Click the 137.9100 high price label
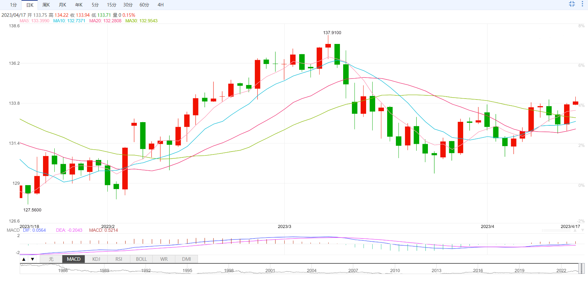Image resolution: width=588 pixels, height=286 pixels. click(332, 33)
